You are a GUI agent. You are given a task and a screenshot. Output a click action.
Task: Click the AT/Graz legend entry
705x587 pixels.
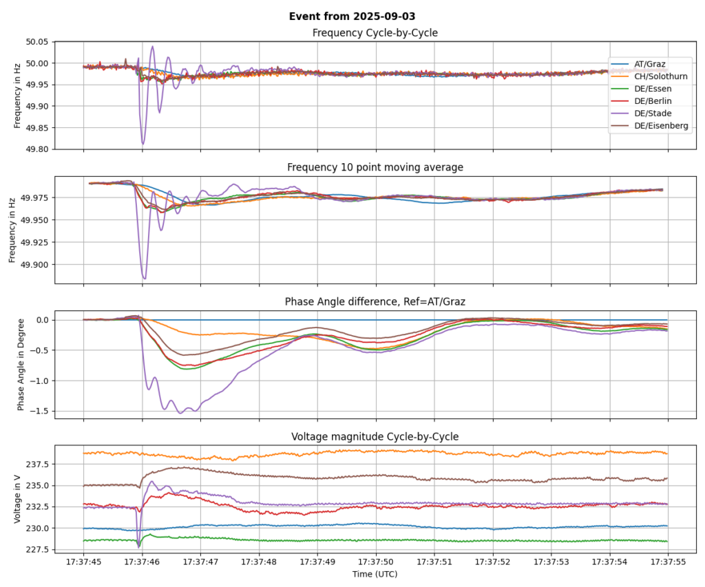[651, 64]
